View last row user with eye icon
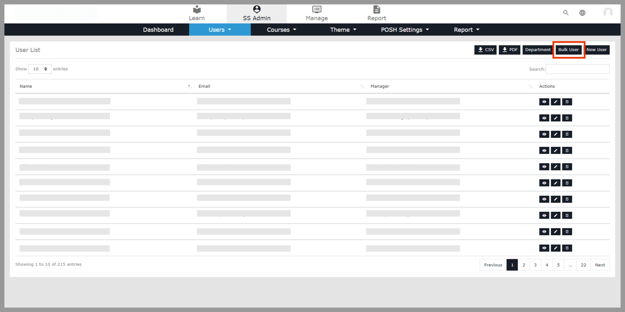Viewport: 625px width, 312px height. pos(544,248)
